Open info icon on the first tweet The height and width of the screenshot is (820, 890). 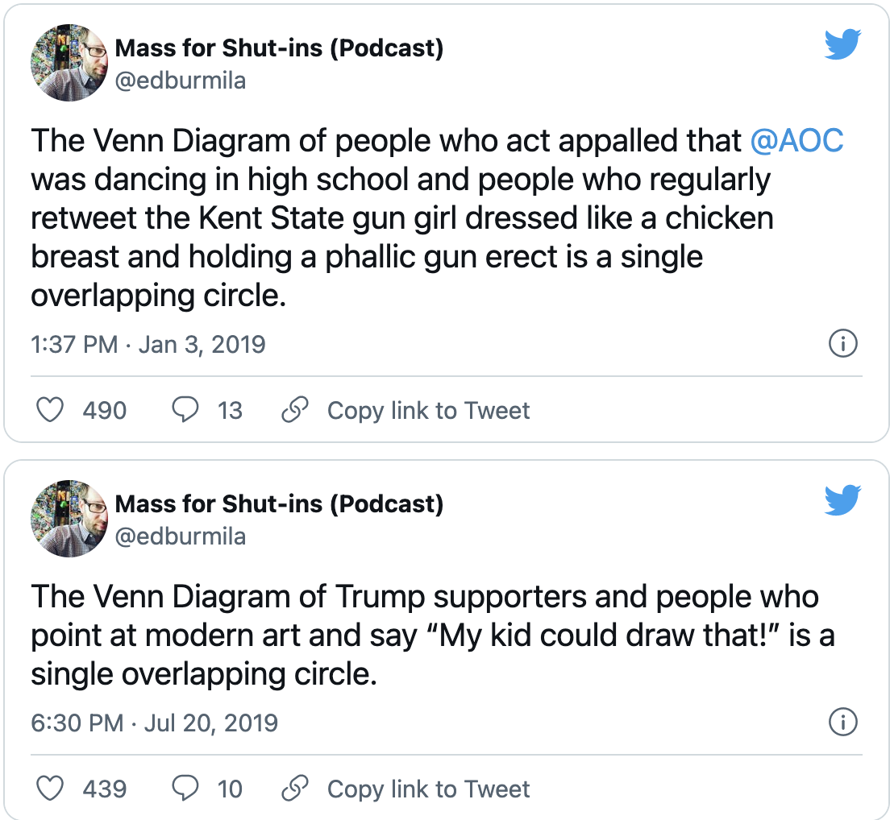tap(843, 344)
